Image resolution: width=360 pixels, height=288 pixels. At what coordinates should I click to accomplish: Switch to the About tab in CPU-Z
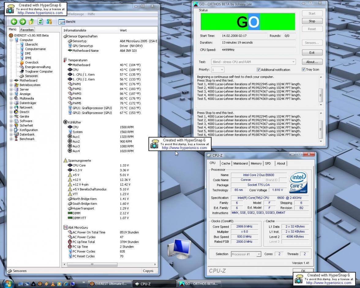coord(281,163)
